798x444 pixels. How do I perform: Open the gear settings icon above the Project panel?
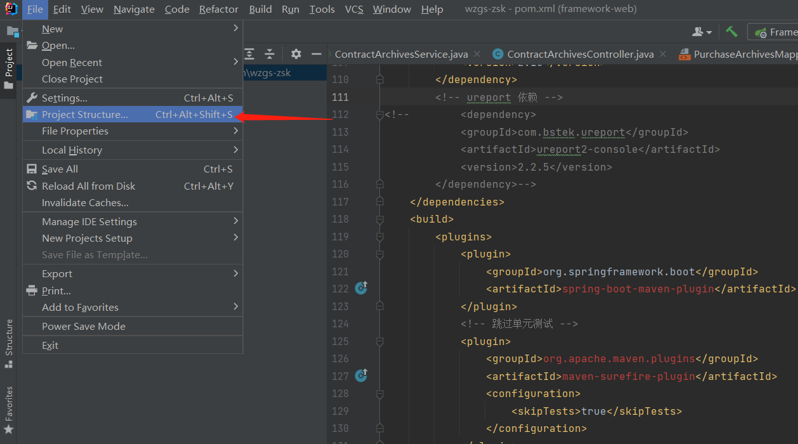(296, 54)
